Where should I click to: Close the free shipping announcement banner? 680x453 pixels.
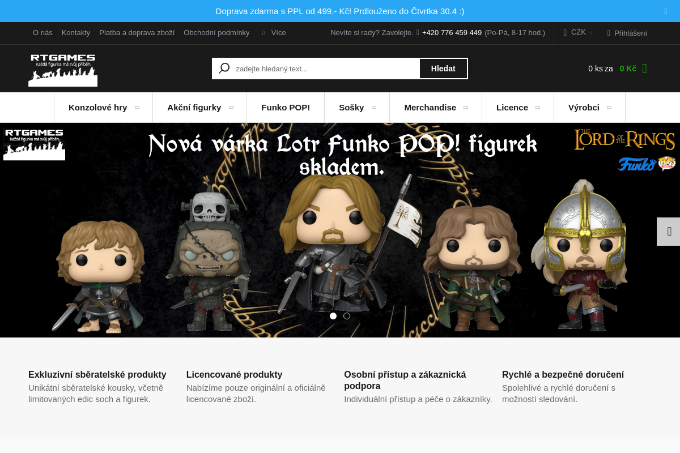(666, 11)
